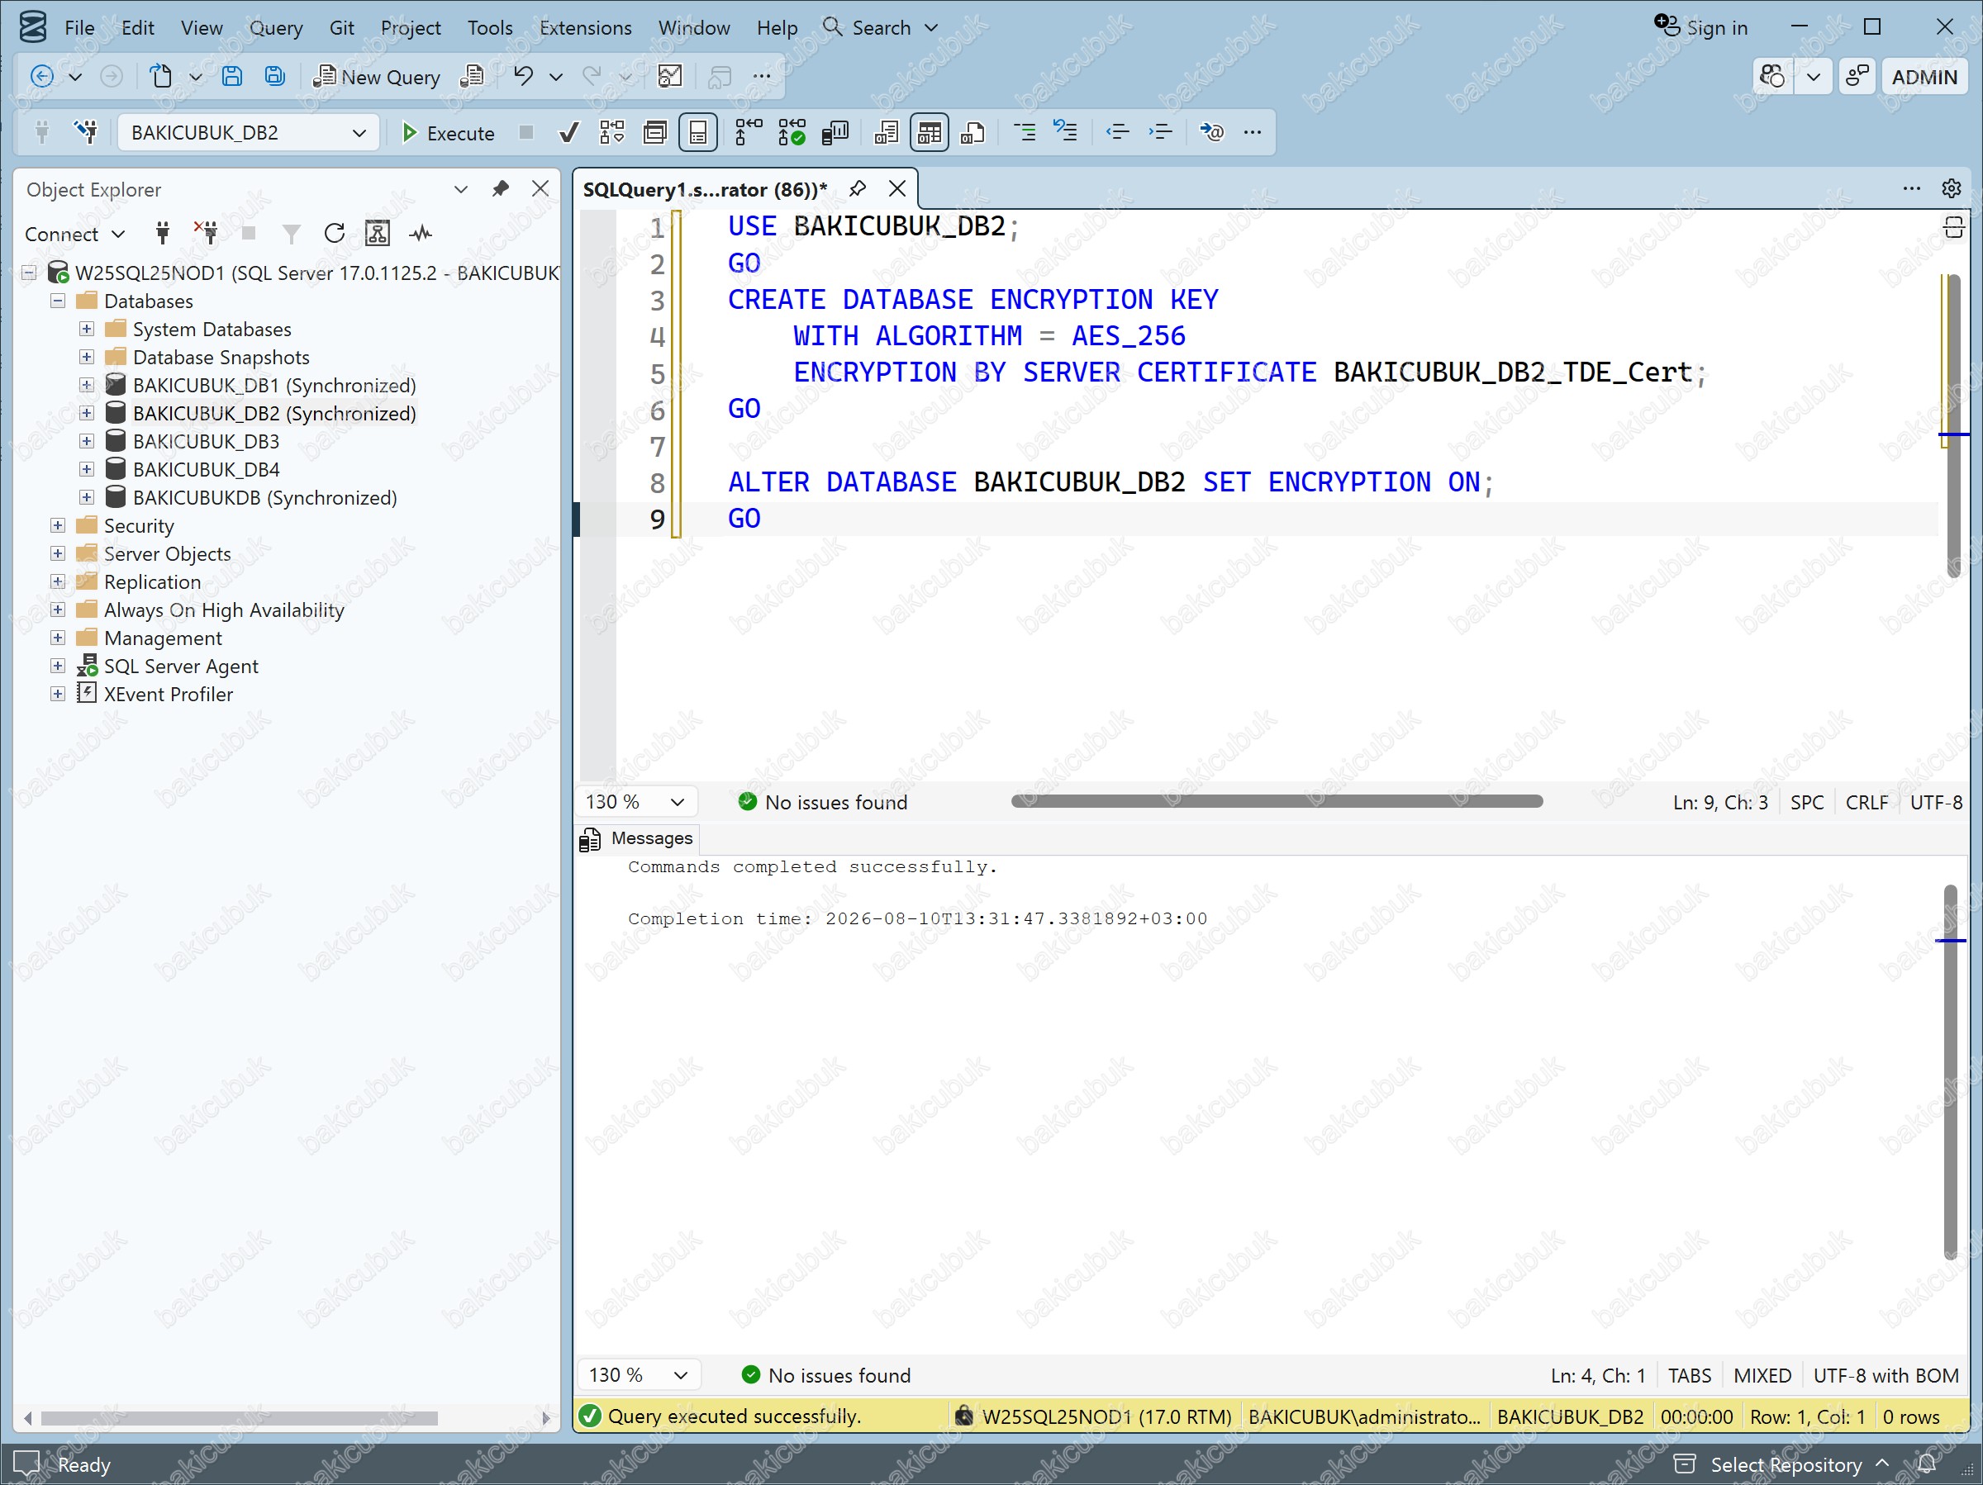
Task: Open the Query menu
Action: coord(275,28)
